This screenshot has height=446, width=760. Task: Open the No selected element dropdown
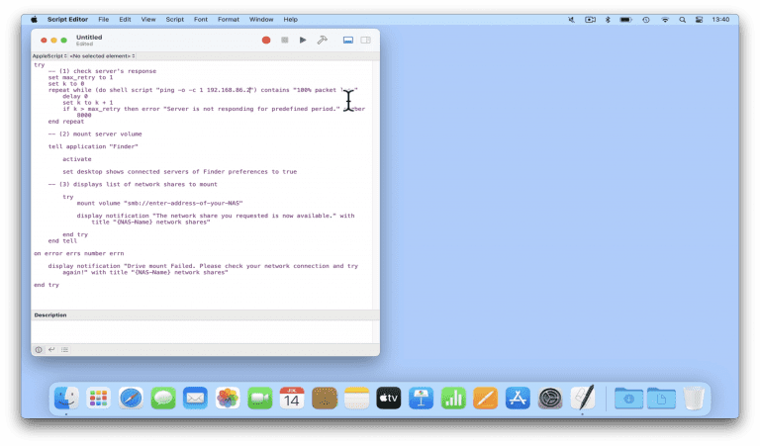pyautogui.click(x=102, y=56)
